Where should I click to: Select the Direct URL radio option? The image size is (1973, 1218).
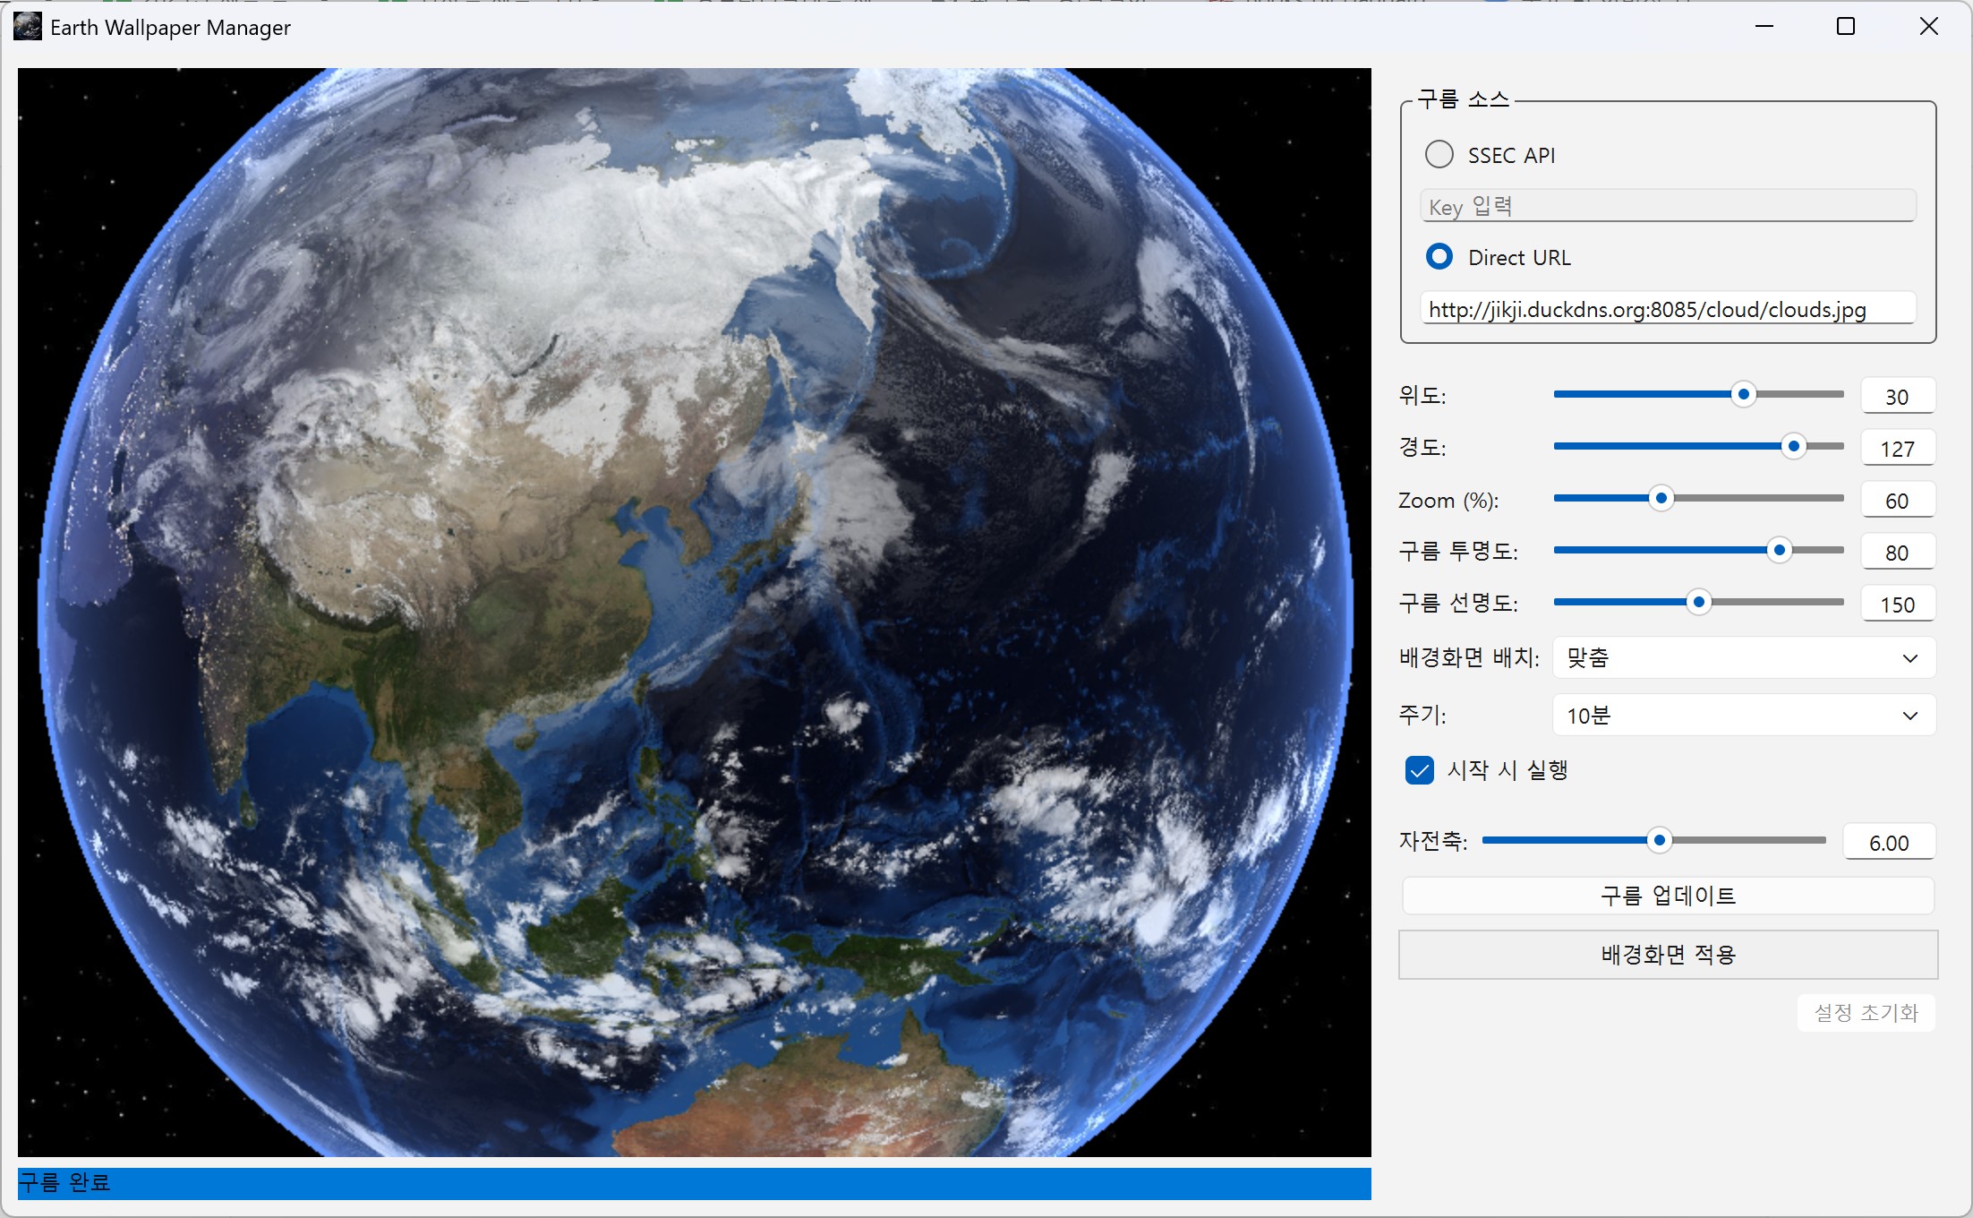pos(1439,257)
